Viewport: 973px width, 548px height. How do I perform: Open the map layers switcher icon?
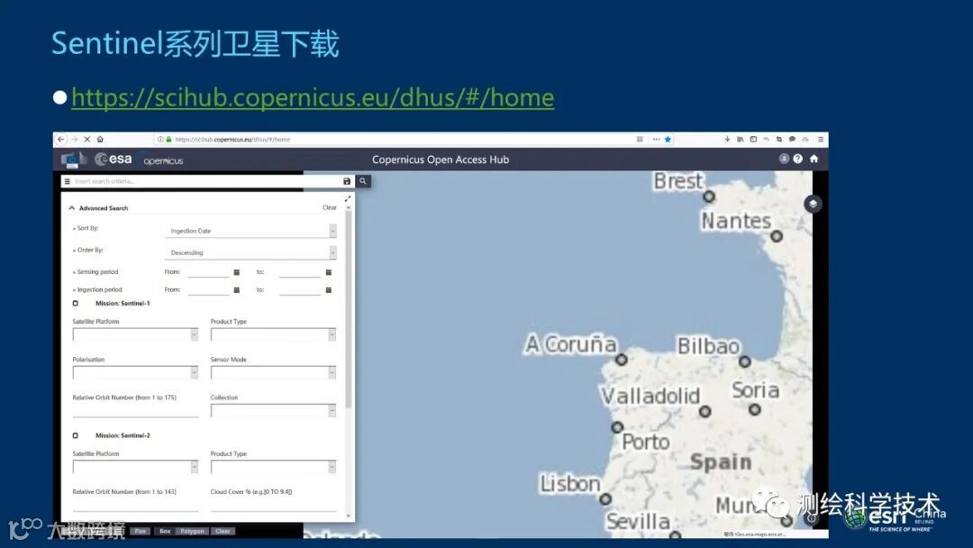point(813,204)
